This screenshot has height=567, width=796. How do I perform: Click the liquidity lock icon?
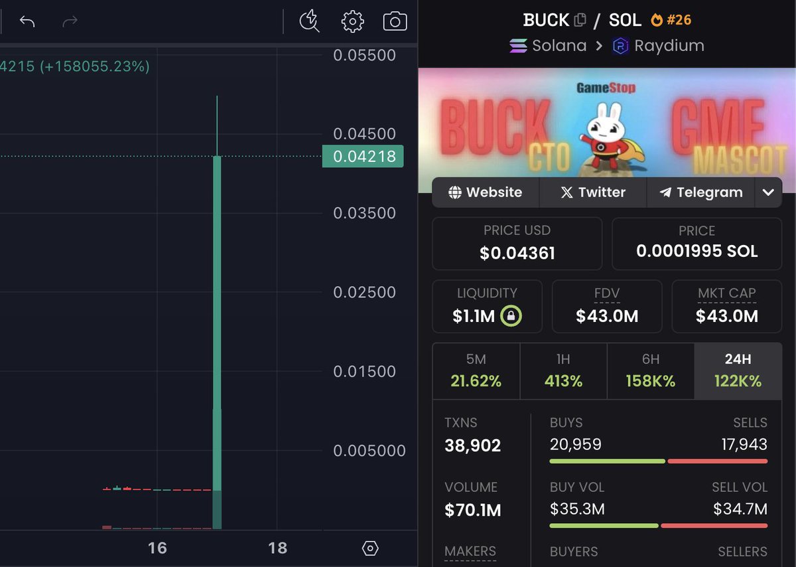click(511, 316)
